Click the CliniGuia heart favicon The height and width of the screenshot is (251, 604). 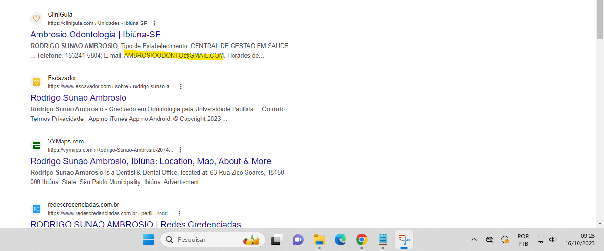(x=36, y=19)
